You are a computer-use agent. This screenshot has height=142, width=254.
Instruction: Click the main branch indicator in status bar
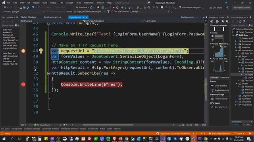[239, 133]
